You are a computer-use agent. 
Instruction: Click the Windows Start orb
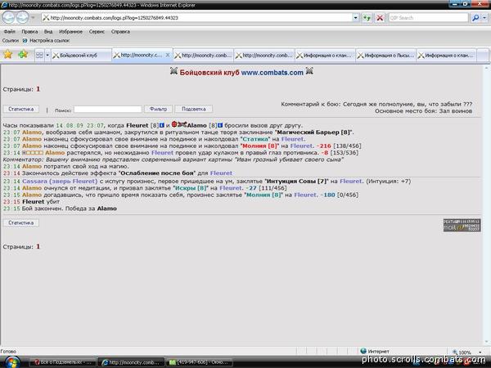tap(11, 361)
